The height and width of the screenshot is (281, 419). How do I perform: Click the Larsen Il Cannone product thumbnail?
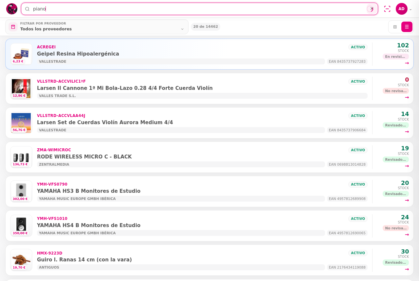(21, 88)
